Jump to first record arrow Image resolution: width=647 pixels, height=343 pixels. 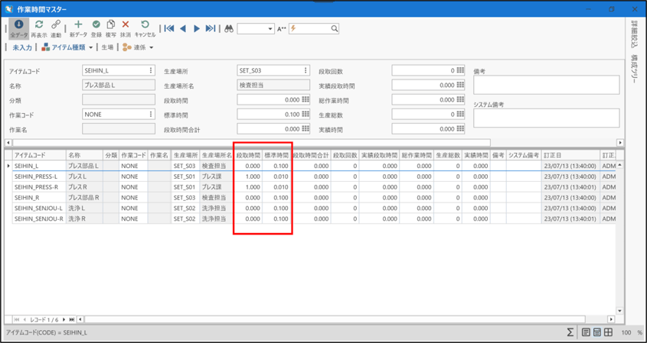[169, 28]
